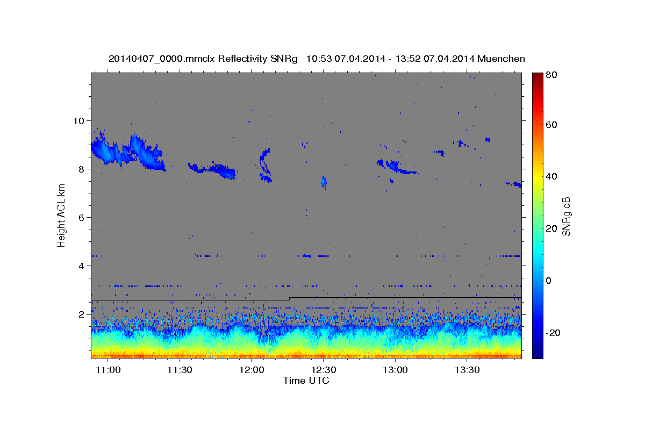Click the 13:30 time tick label
645x430 pixels.
click(468, 370)
